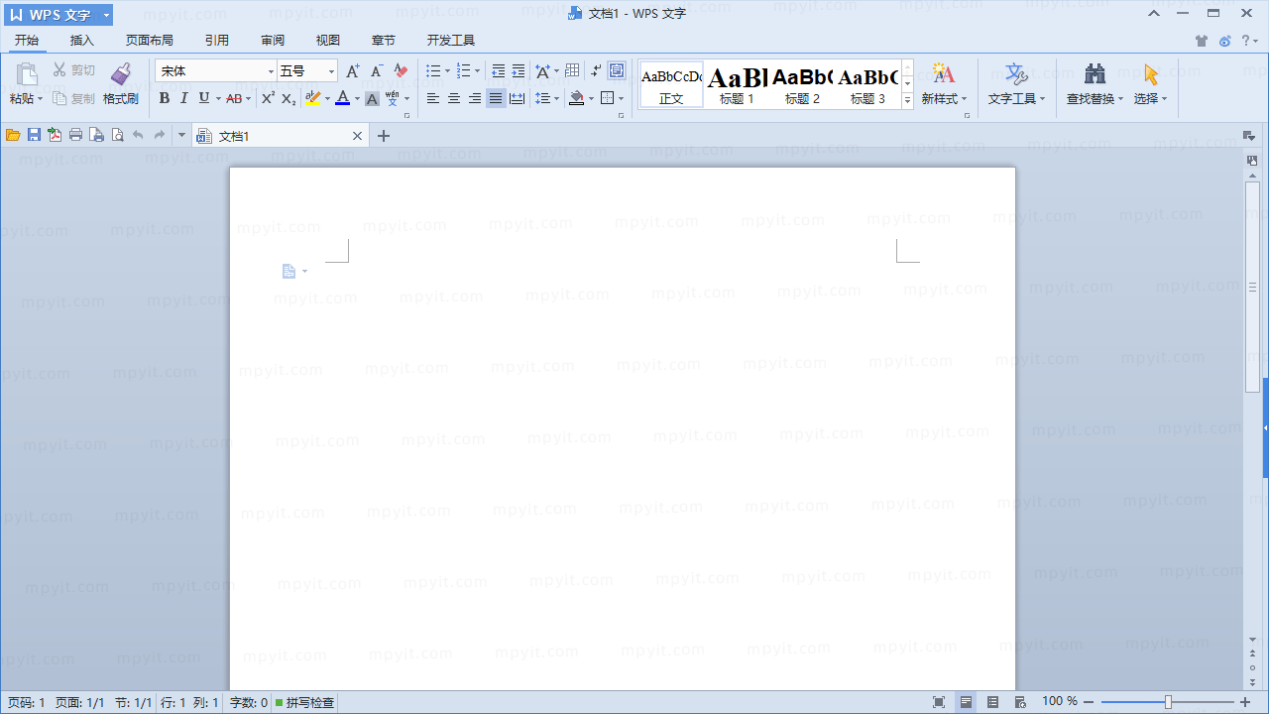Apply the 标题 3 heading style

[867, 85]
